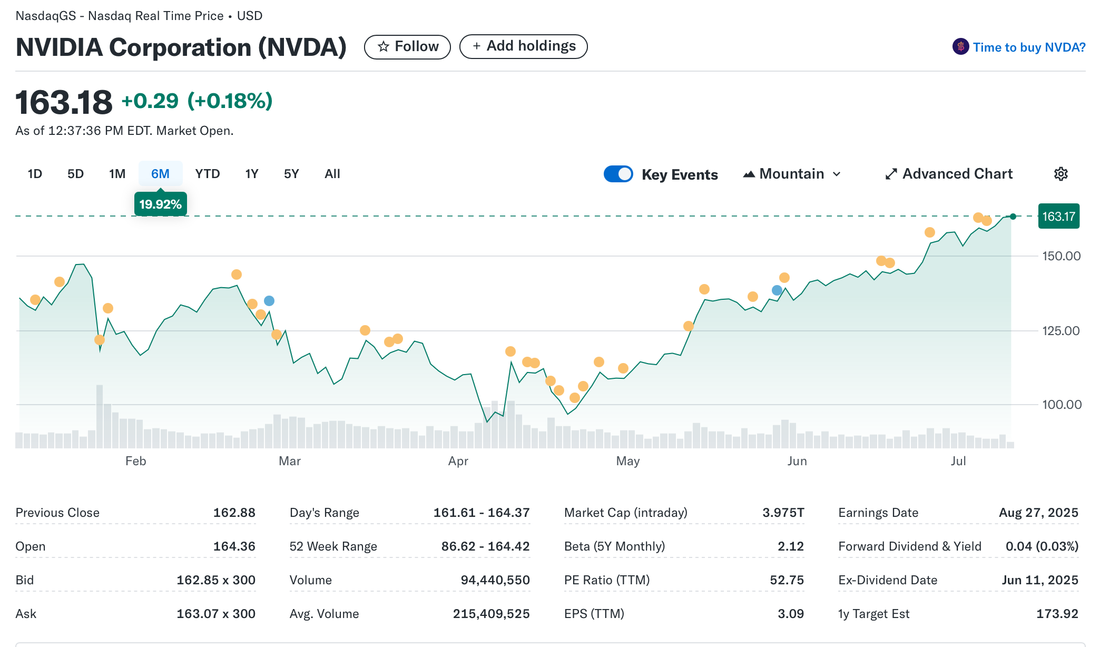Open chart settings gear icon
Screen dimensions: 1100x647
[1060, 174]
